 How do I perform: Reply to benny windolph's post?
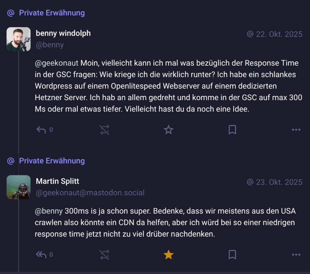pos(41,130)
